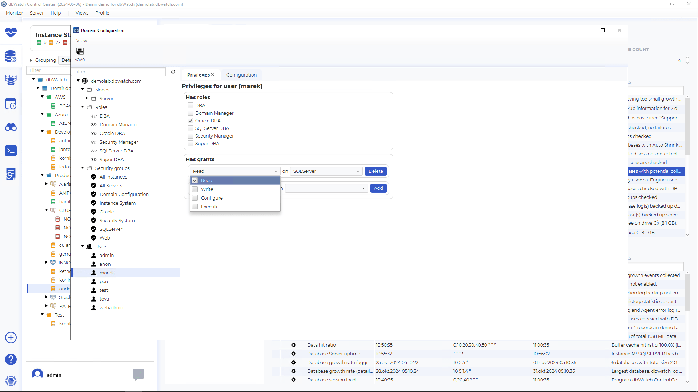Click the gear icon for Data hit ratio row
The height and width of the screenshot is (392, 698).
point(293,345)
